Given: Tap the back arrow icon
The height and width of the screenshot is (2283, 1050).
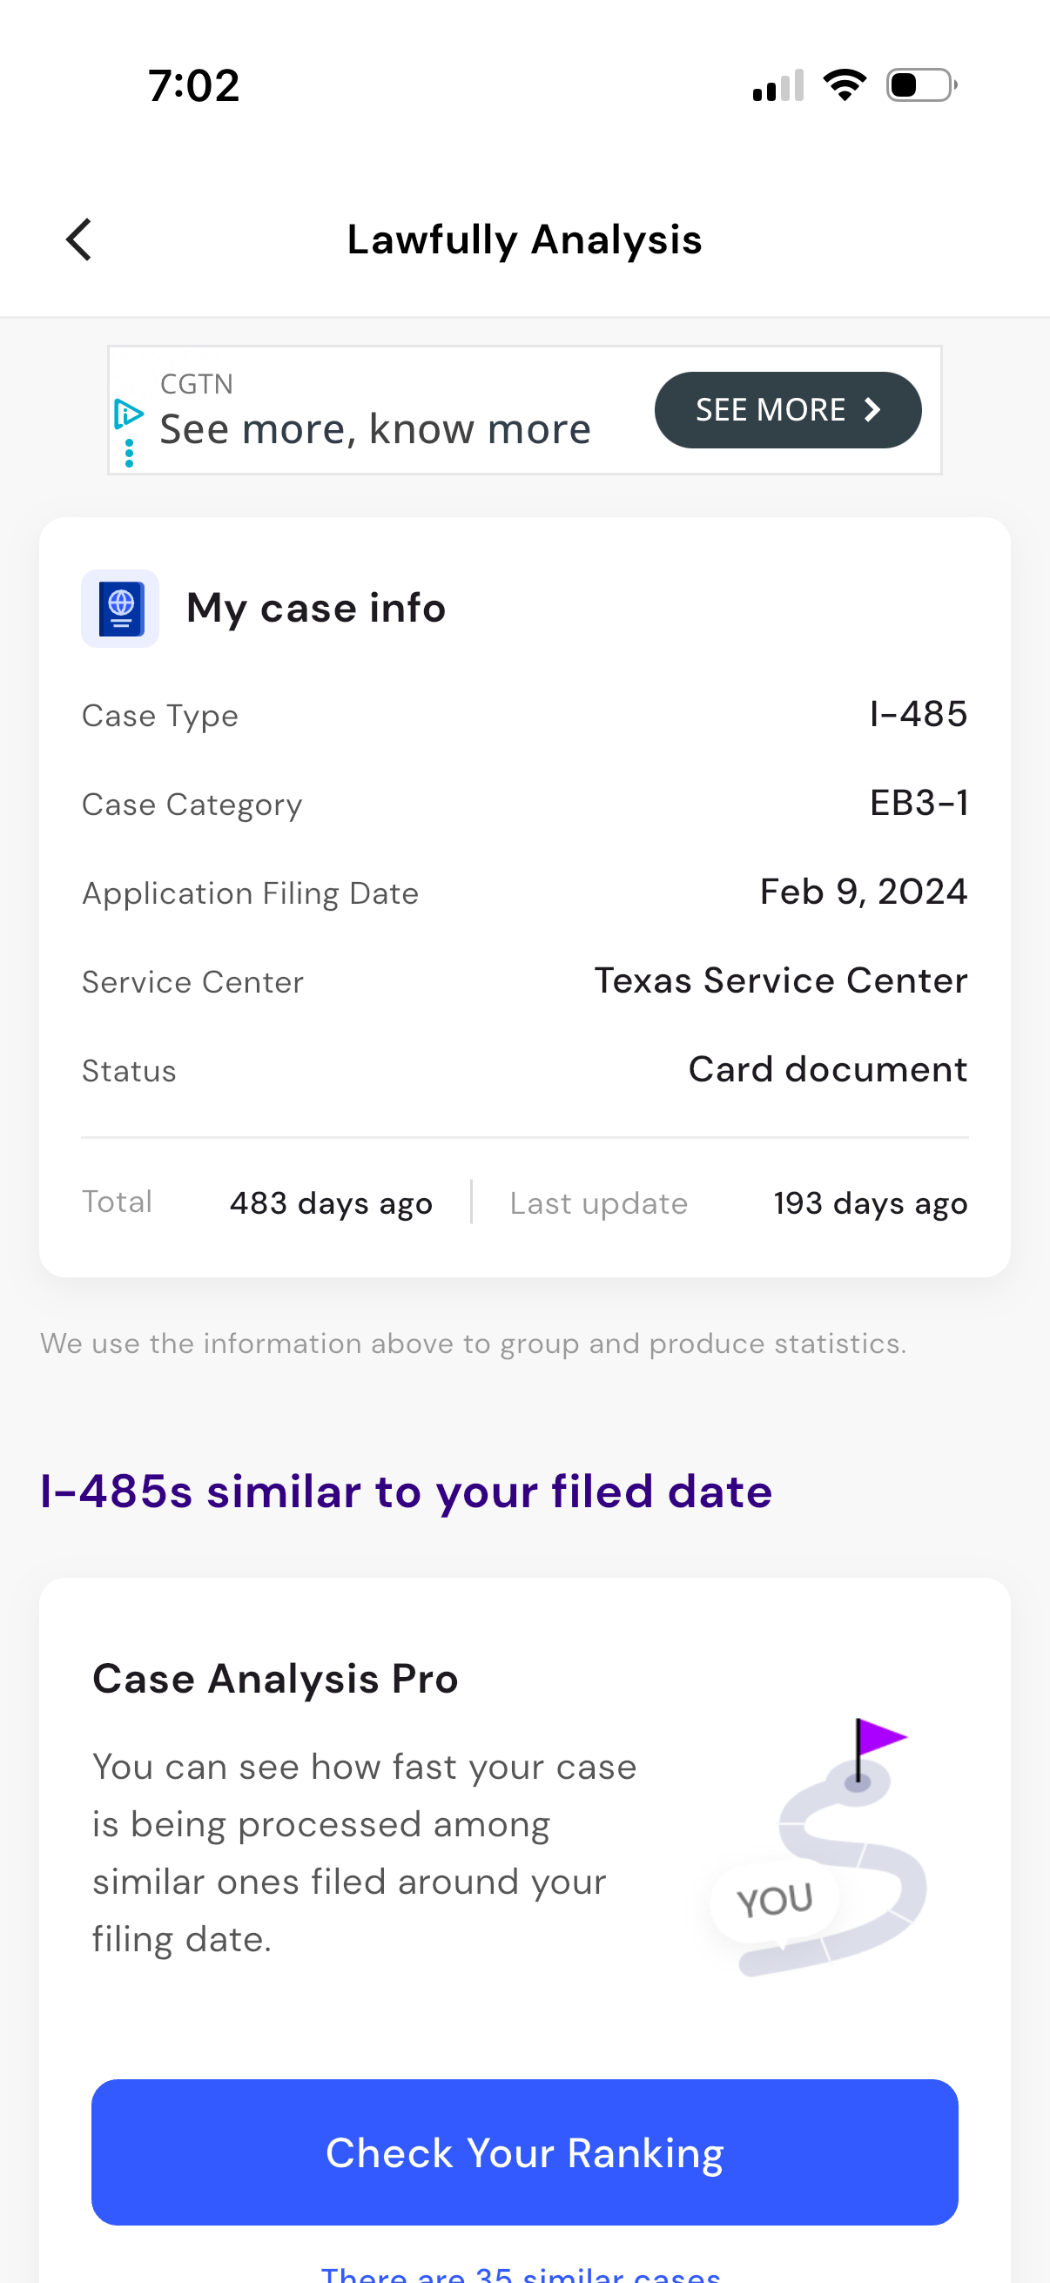Looking at the screenshot, I should (79, 240).
